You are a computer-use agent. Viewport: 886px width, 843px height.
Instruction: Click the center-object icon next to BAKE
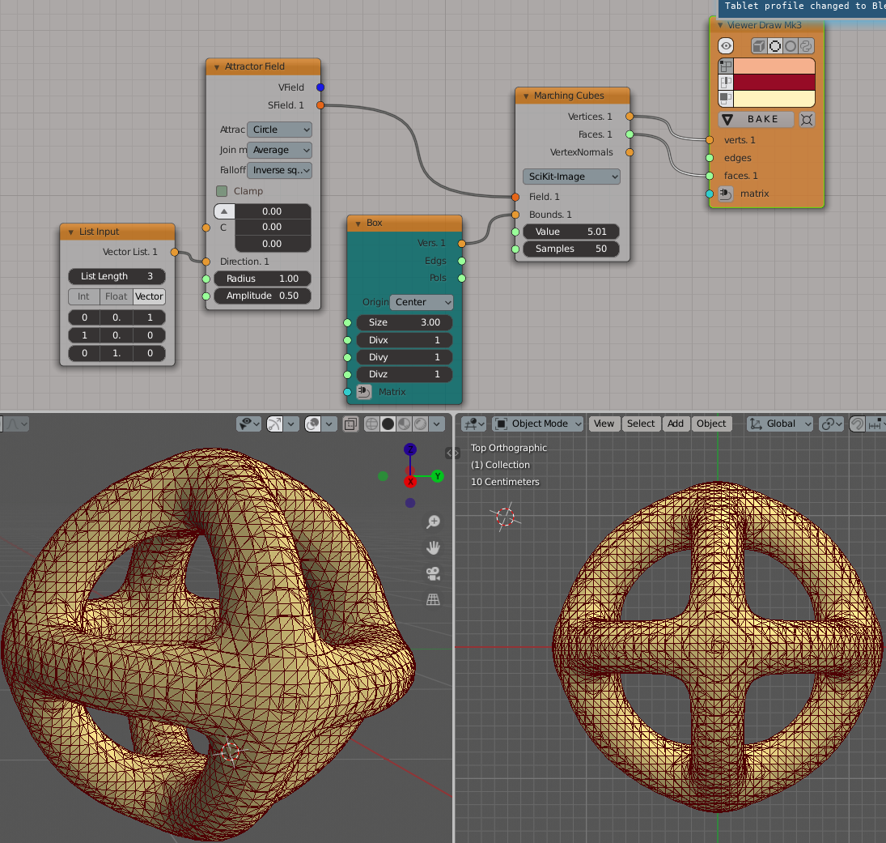806,120
